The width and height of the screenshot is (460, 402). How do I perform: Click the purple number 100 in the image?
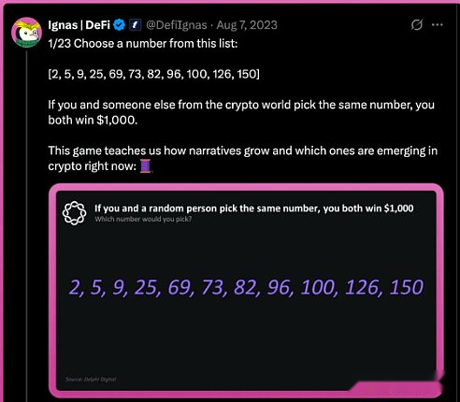coord(318,287)
